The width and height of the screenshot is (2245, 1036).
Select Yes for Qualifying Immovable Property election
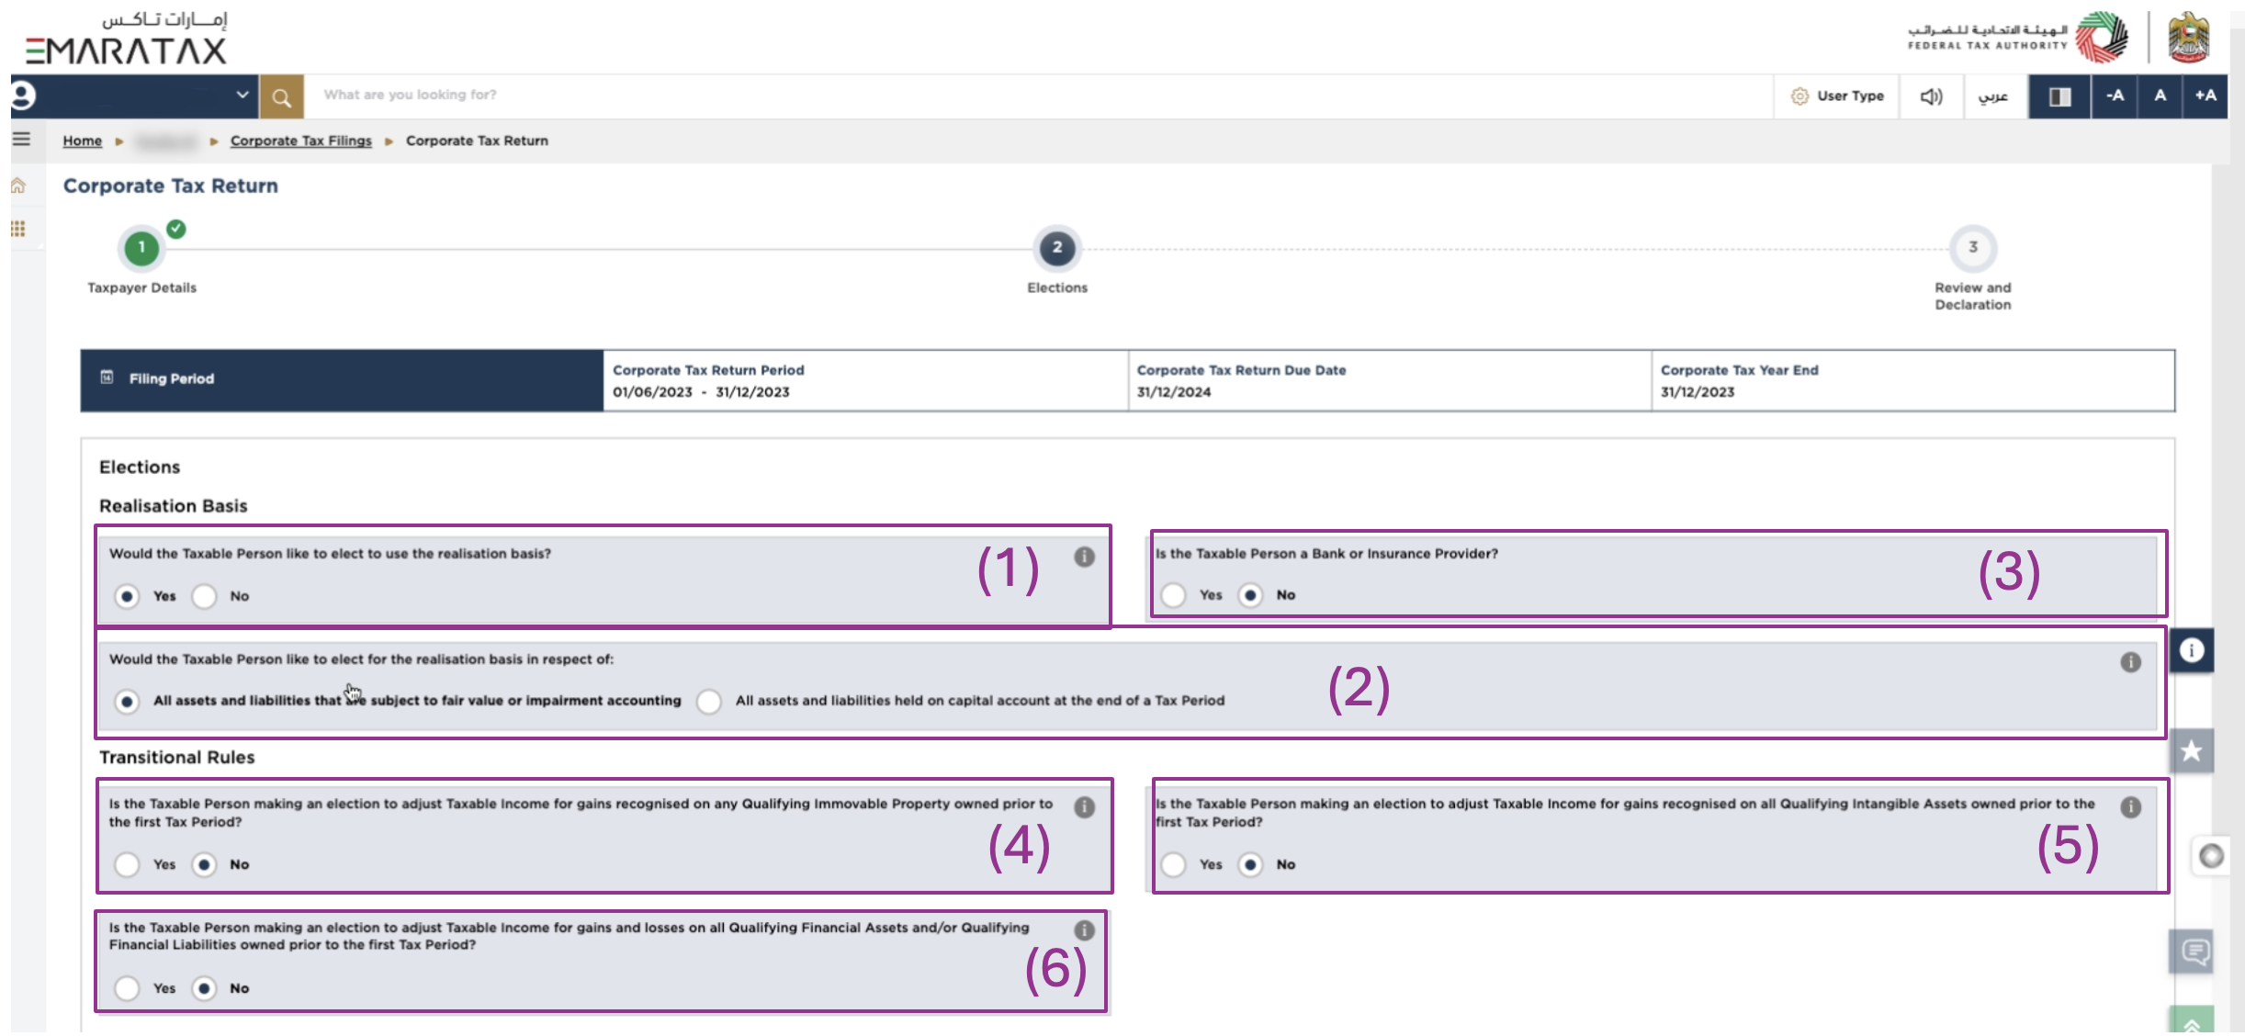click(x=127, y=864)
